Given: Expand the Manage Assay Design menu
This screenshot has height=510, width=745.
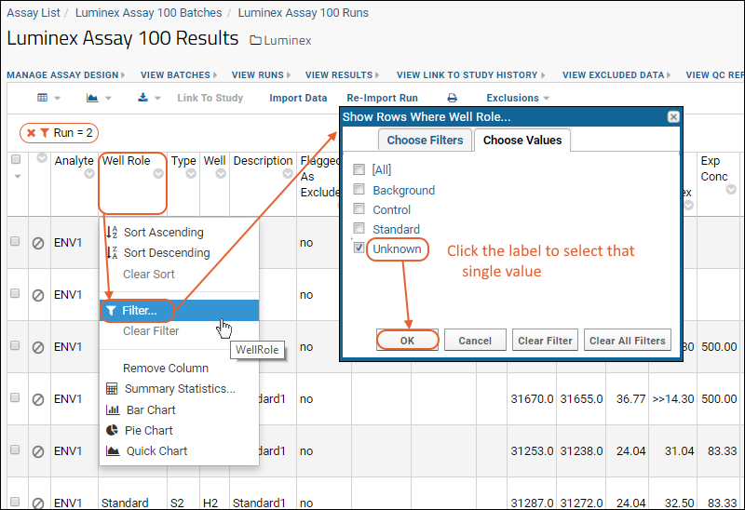Looking at the screenshot, I should tap(66, 74).
